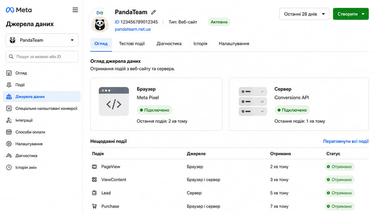Click the Інтеграції sidebar icon
Screen dimensions: 375x214
[9, 120]
